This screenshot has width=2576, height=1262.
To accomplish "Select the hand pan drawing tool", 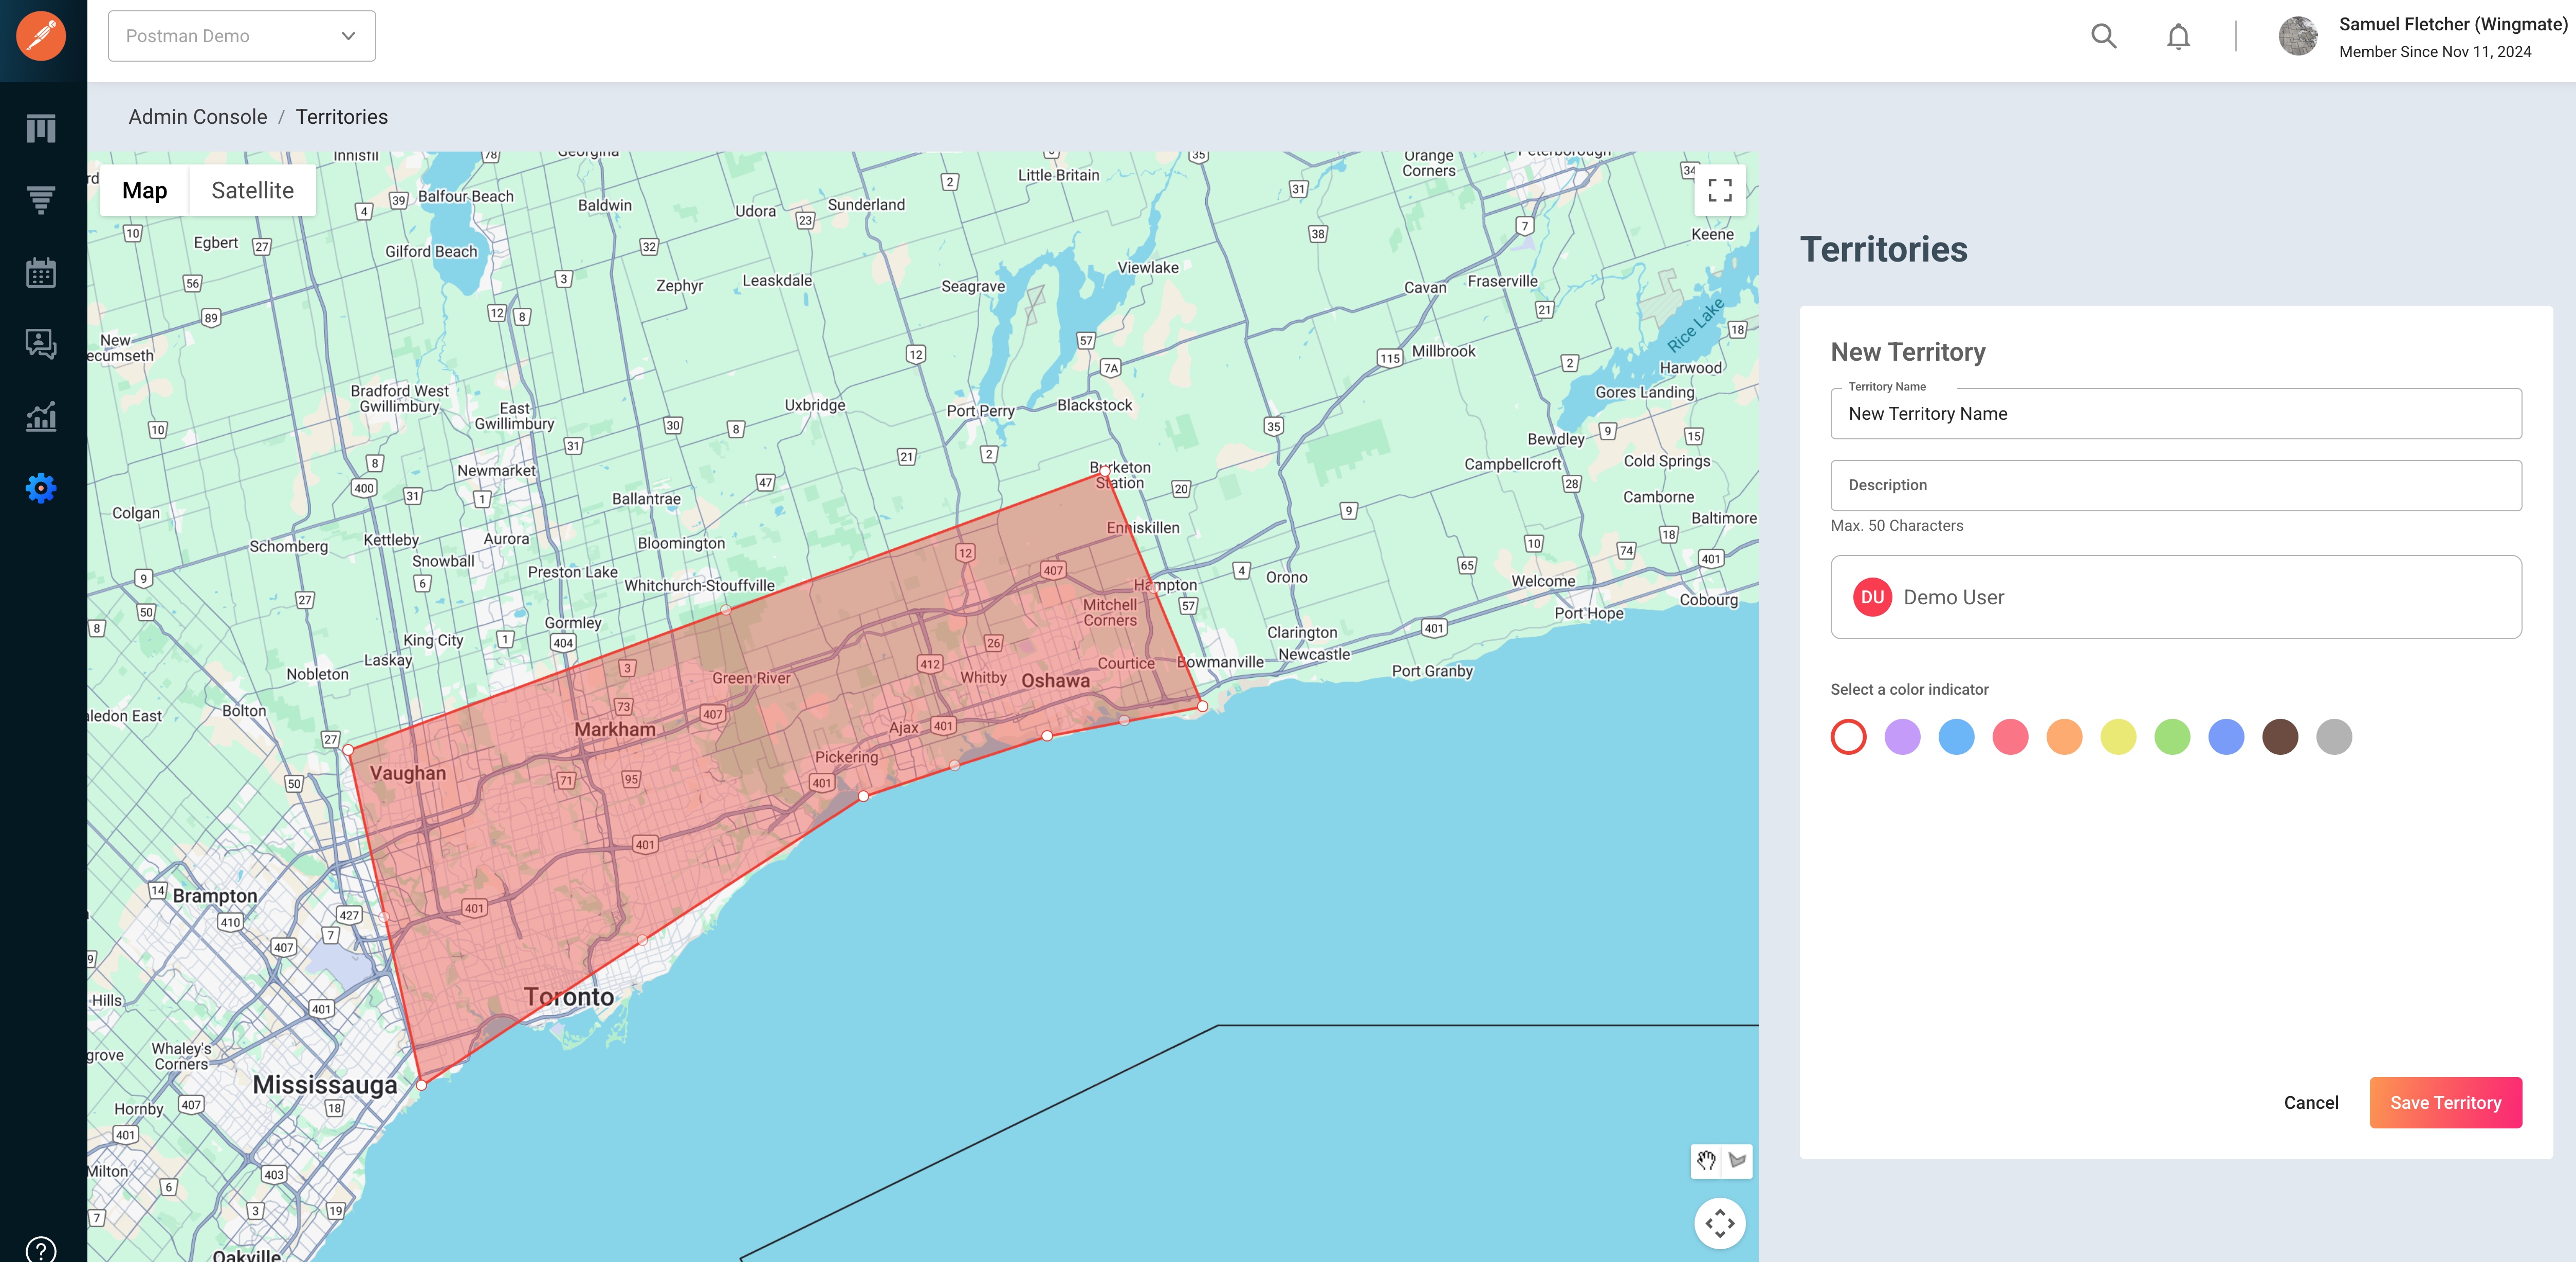I will tap(1706, 1161).
